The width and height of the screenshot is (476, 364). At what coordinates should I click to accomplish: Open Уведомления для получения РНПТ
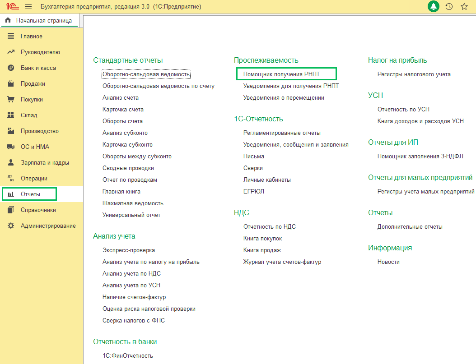pos(291,86)
